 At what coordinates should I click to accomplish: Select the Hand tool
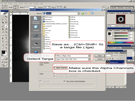[x=3, y=48]
